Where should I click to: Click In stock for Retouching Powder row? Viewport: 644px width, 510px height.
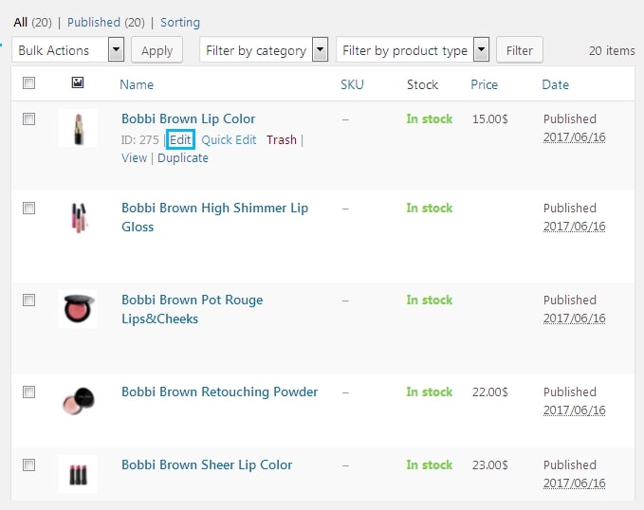pos(430,392)
